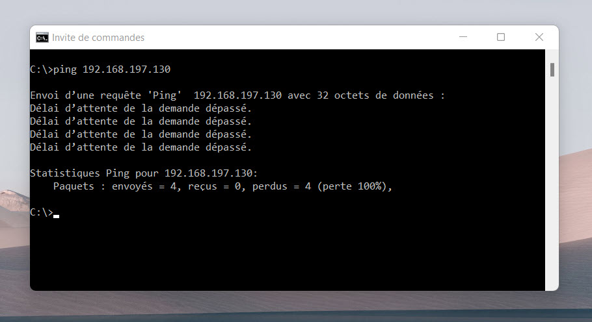
Task: Click the 'perte 100%' text
Action: [353, 186]
